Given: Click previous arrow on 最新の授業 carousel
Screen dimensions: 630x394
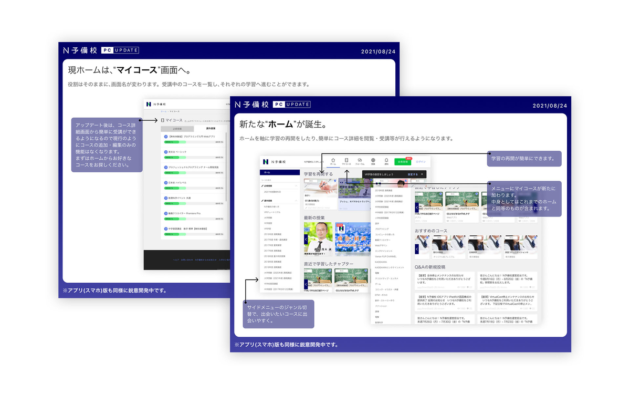Looking at the screenshot, I should click(306, 240).
